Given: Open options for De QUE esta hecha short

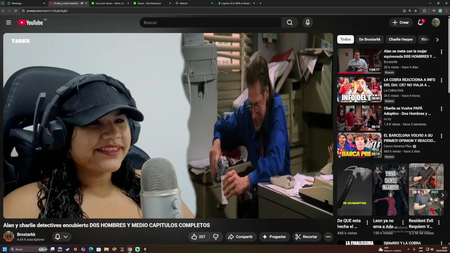Looking at the screenshot, I should tap(367, 222).
